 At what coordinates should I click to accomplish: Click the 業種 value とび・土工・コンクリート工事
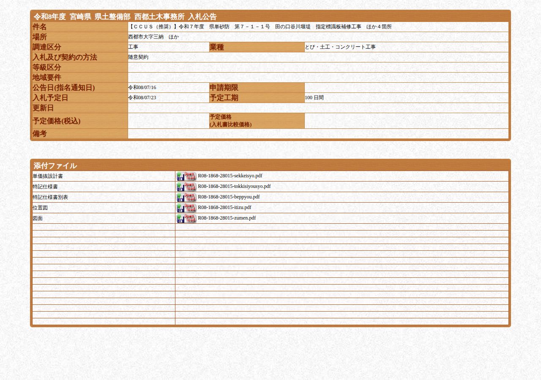pyautogui.click(x=340, y=47)
